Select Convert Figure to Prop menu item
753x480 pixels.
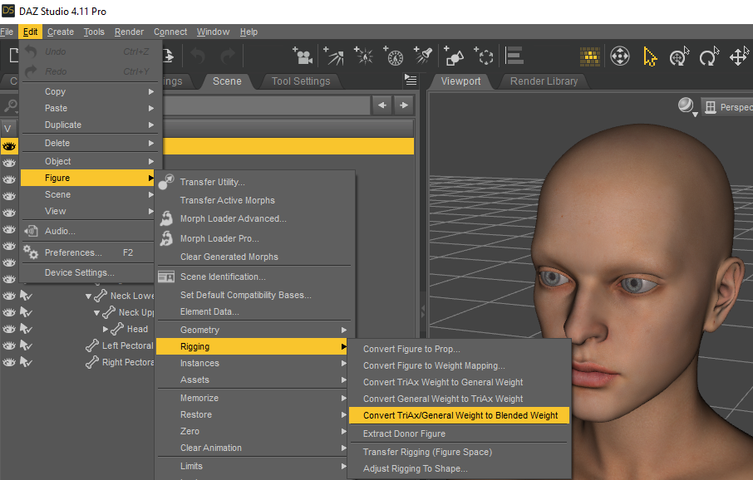click(411, 349)
